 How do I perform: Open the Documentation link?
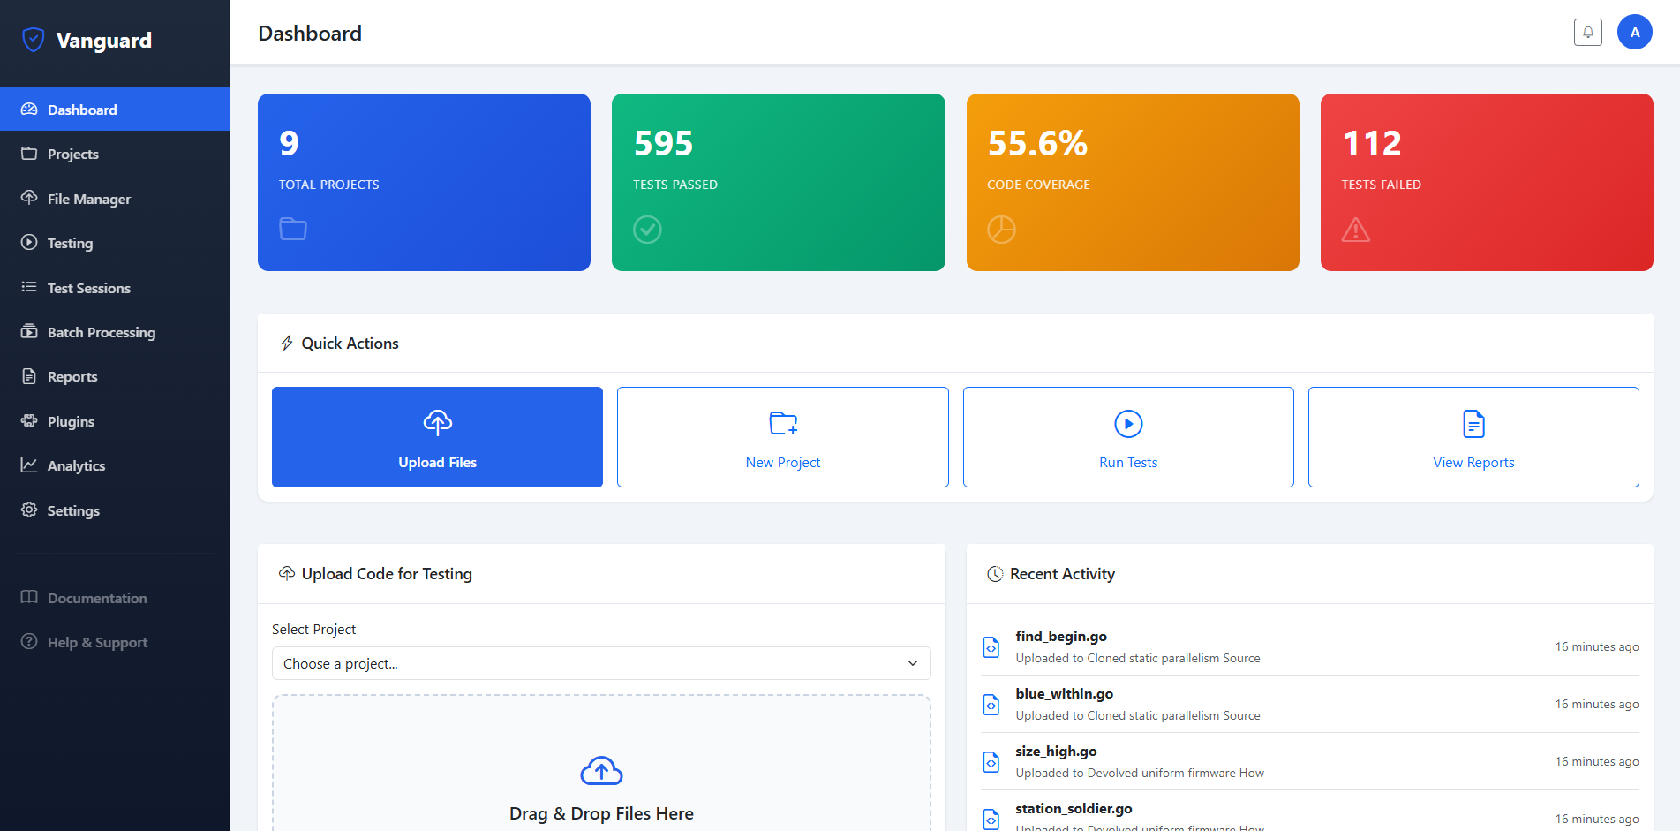[97, 598]
